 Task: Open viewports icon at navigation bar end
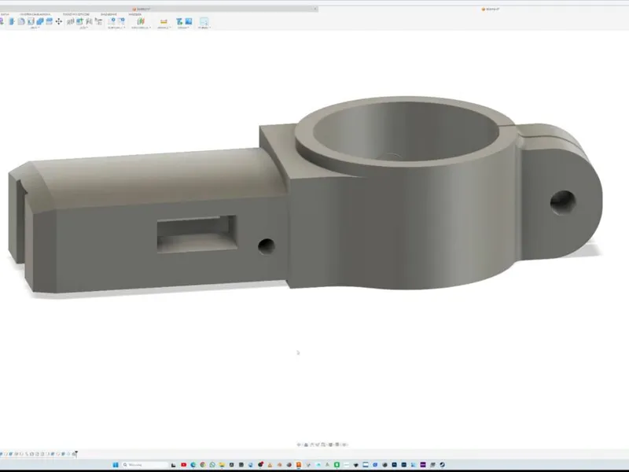[x=344, y=444]
